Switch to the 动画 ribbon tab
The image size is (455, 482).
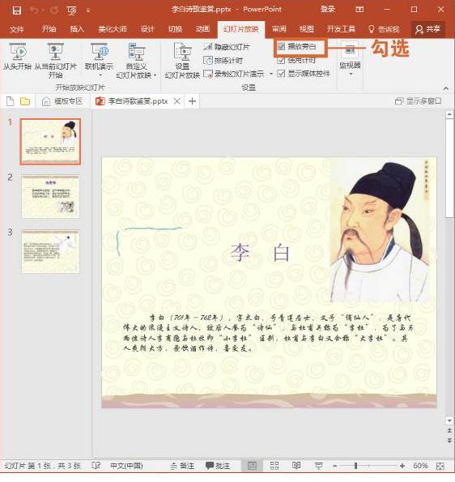point(202,29)
